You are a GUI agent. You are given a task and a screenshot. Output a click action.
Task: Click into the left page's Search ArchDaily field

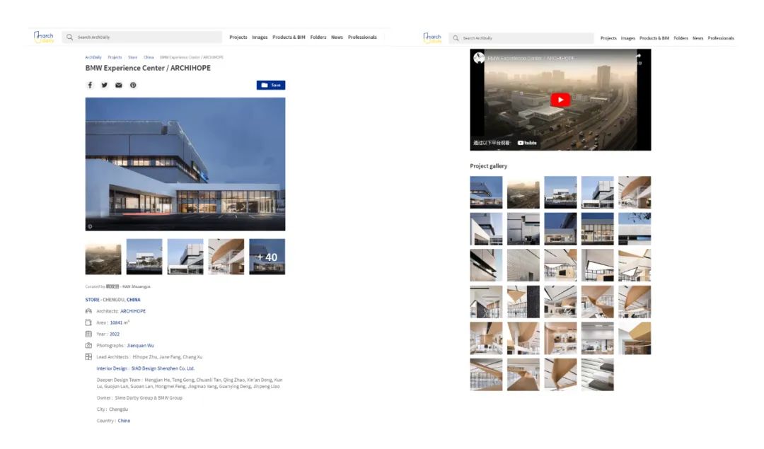point(141,37)
